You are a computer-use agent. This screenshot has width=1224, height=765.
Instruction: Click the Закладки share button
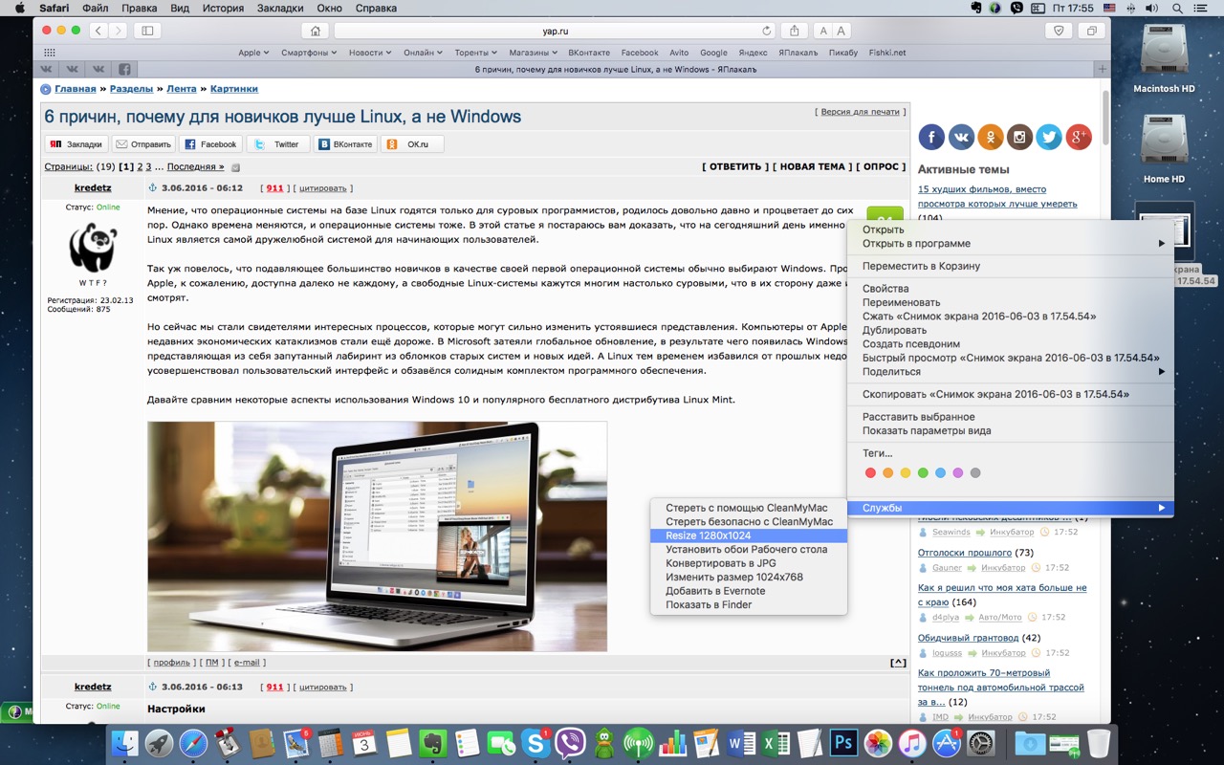pyautogui.click(x=76, y=144)
